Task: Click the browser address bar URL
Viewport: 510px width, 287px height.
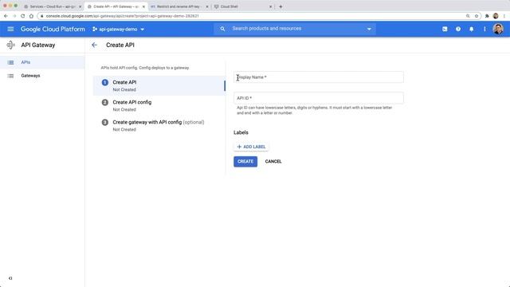Action: tap(122, 16)
